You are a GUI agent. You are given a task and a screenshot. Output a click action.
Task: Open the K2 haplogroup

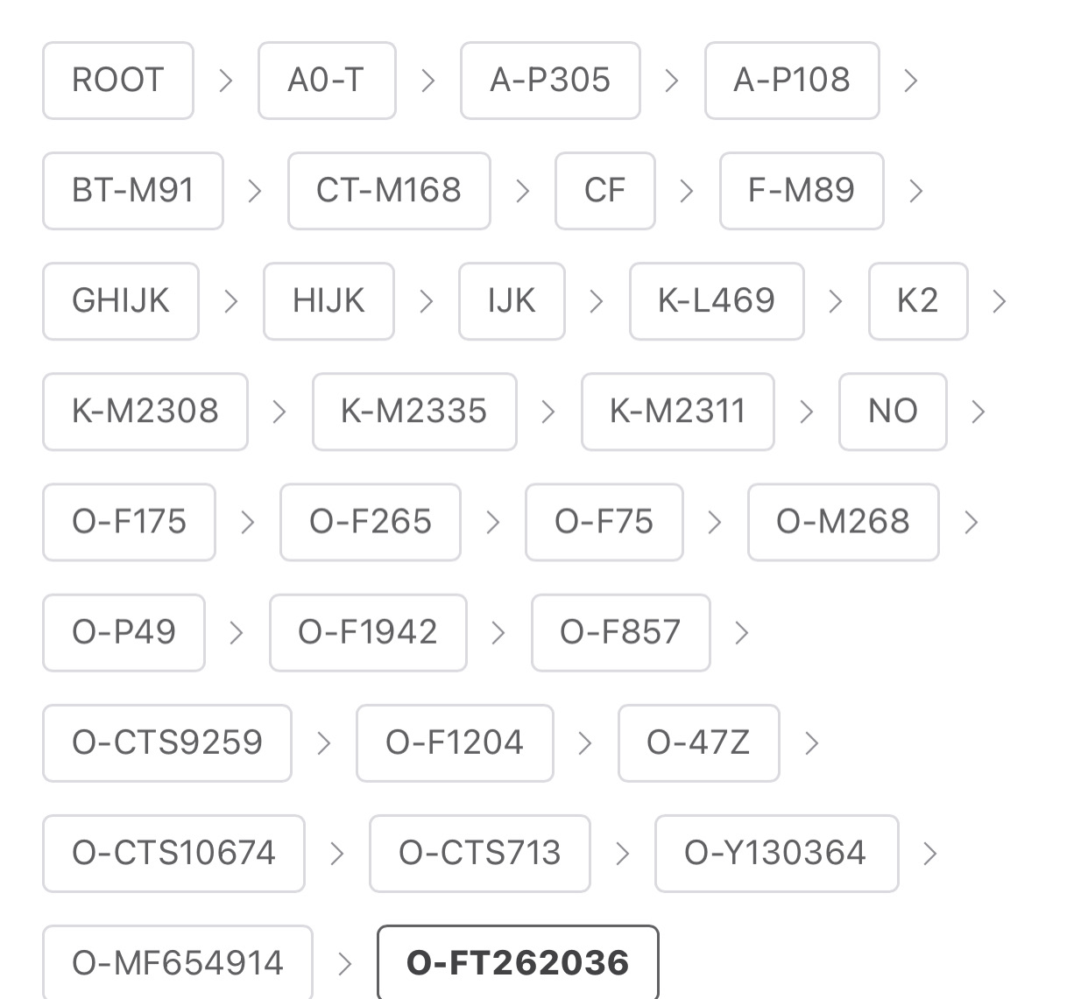point(917,301)
